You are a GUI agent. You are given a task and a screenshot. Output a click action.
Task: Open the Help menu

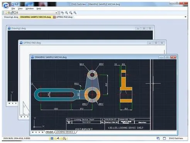(x=39, y=8)
